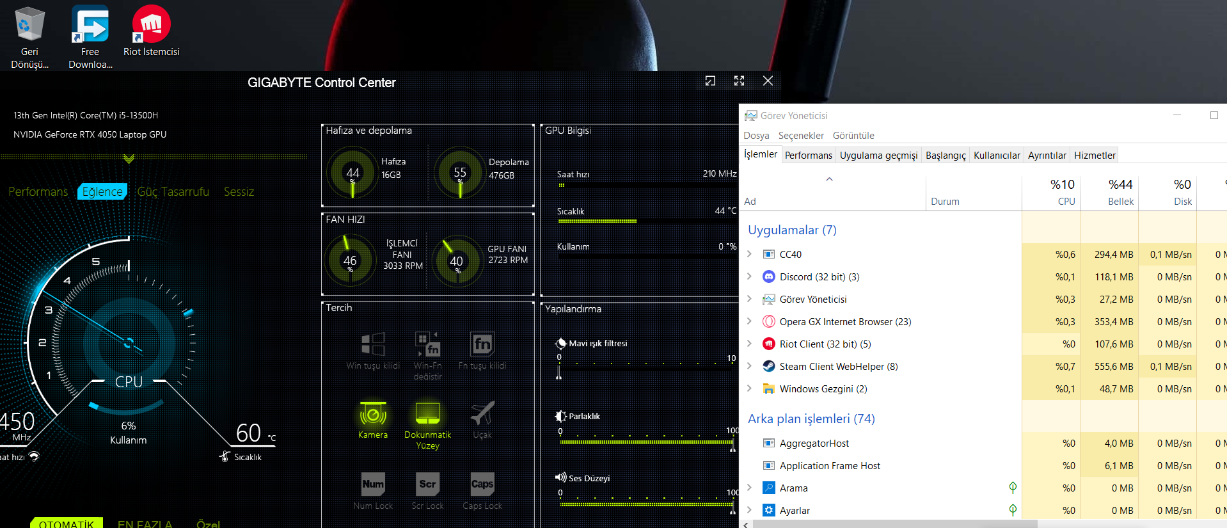Expand the Discord (32 bit) process group
This screenshot has width=1227, height=528.
[750, 276]
